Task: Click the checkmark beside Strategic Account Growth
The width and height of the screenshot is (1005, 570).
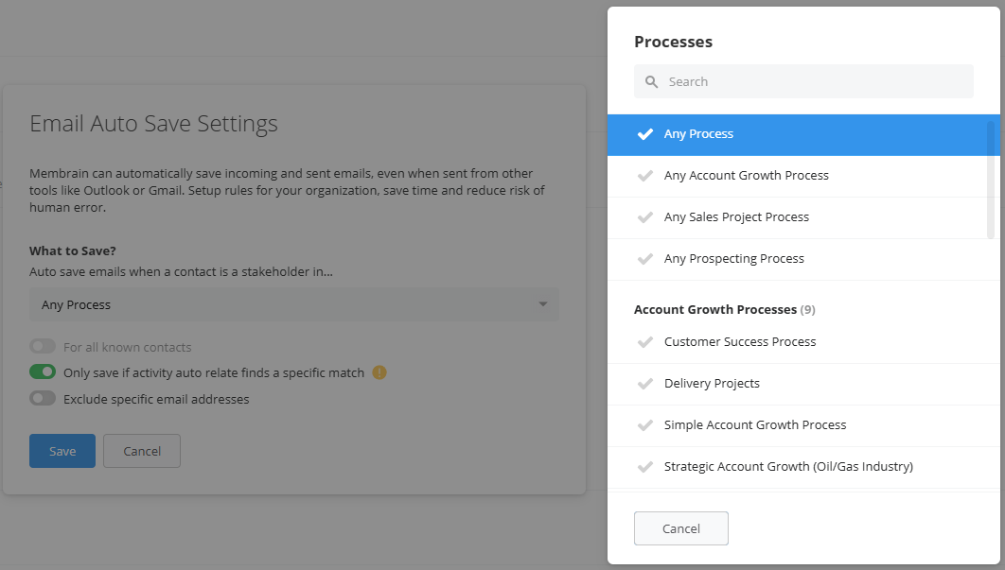Action: pos(644,466)
